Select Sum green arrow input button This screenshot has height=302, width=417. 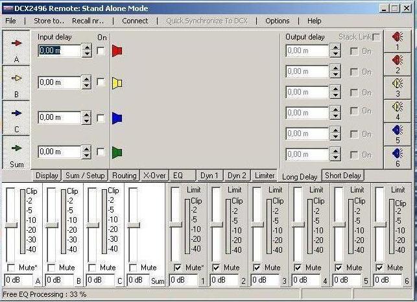[16, 152]
